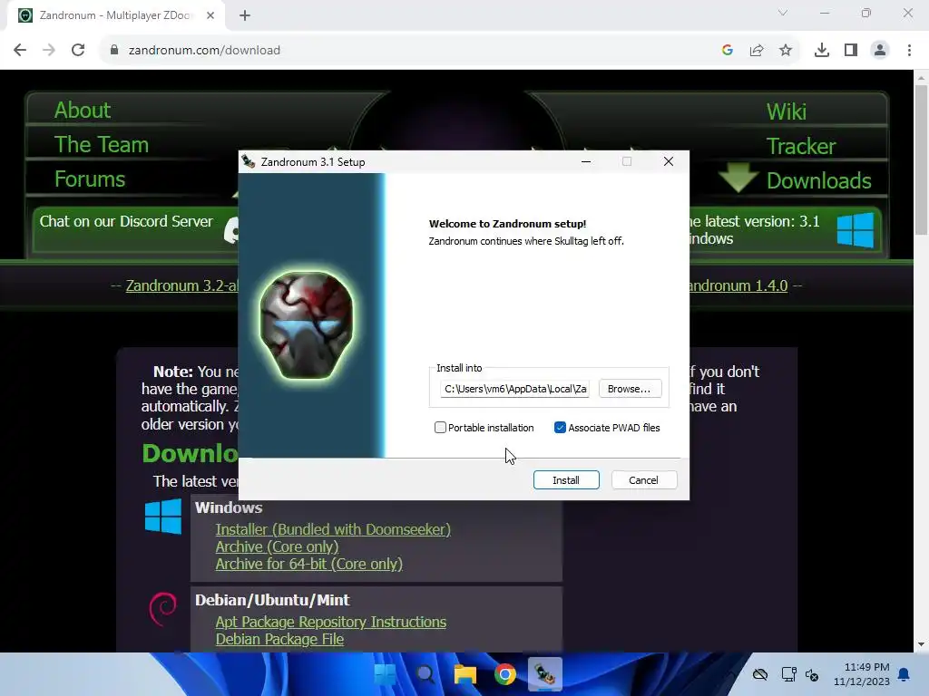The image size is (929, 696).
Task: Open network status tray icon
Action: pyautogui.click(x=788, y=674)
